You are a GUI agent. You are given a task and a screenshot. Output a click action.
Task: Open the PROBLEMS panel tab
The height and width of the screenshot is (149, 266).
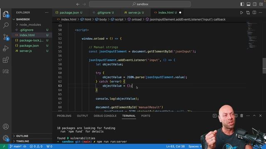[64, 116]
